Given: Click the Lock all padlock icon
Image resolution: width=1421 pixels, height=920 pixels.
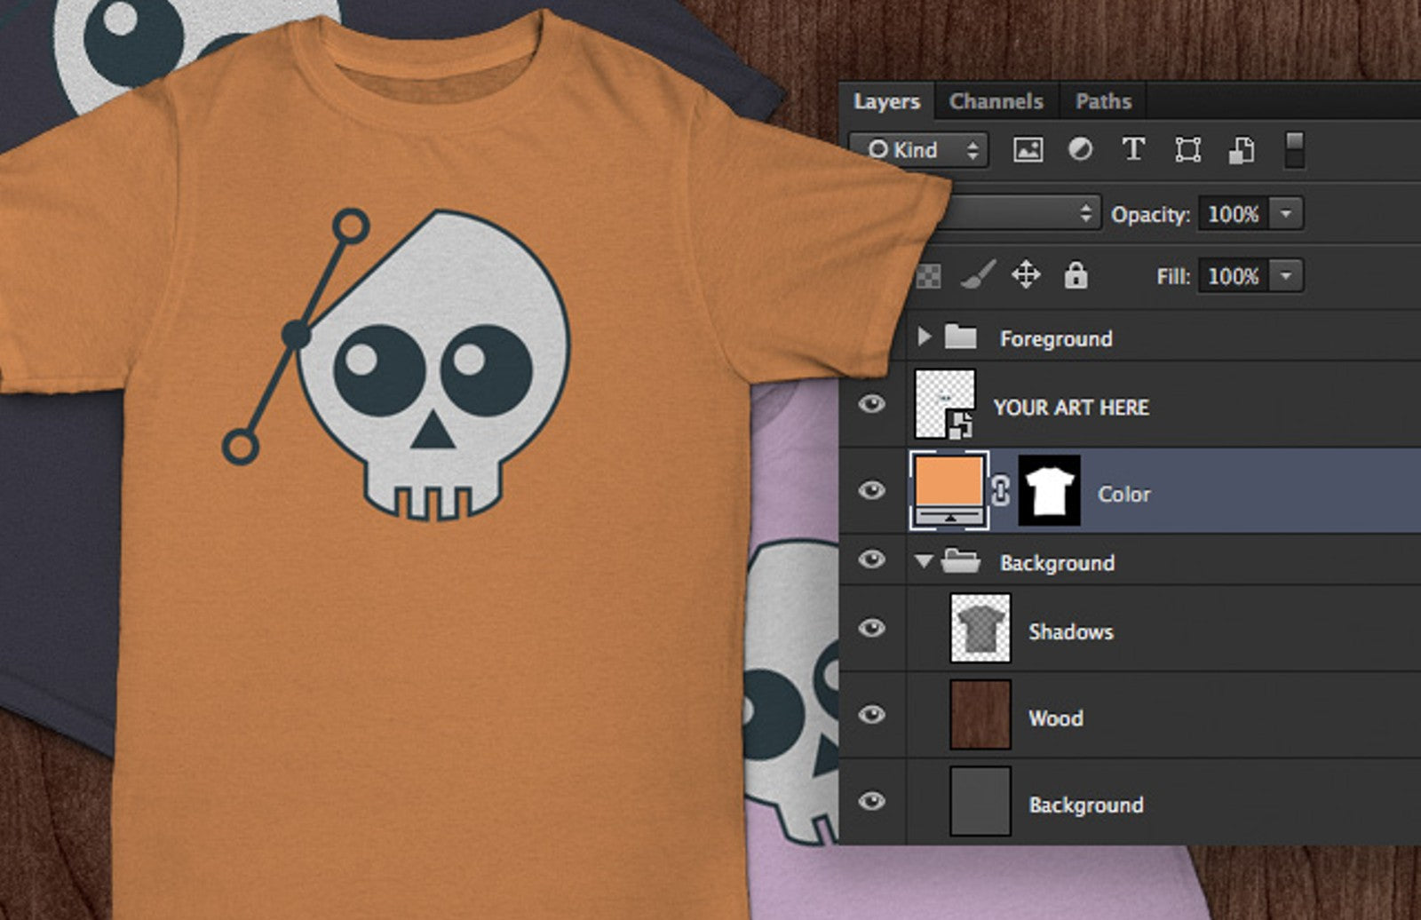Looking at the screenshot, I should click(1075, 276).
